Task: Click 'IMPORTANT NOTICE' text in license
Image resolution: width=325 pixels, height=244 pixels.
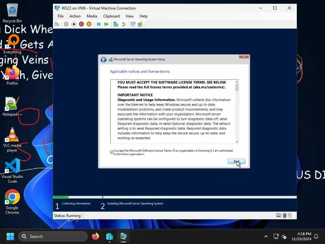Action: coord(135,95)
